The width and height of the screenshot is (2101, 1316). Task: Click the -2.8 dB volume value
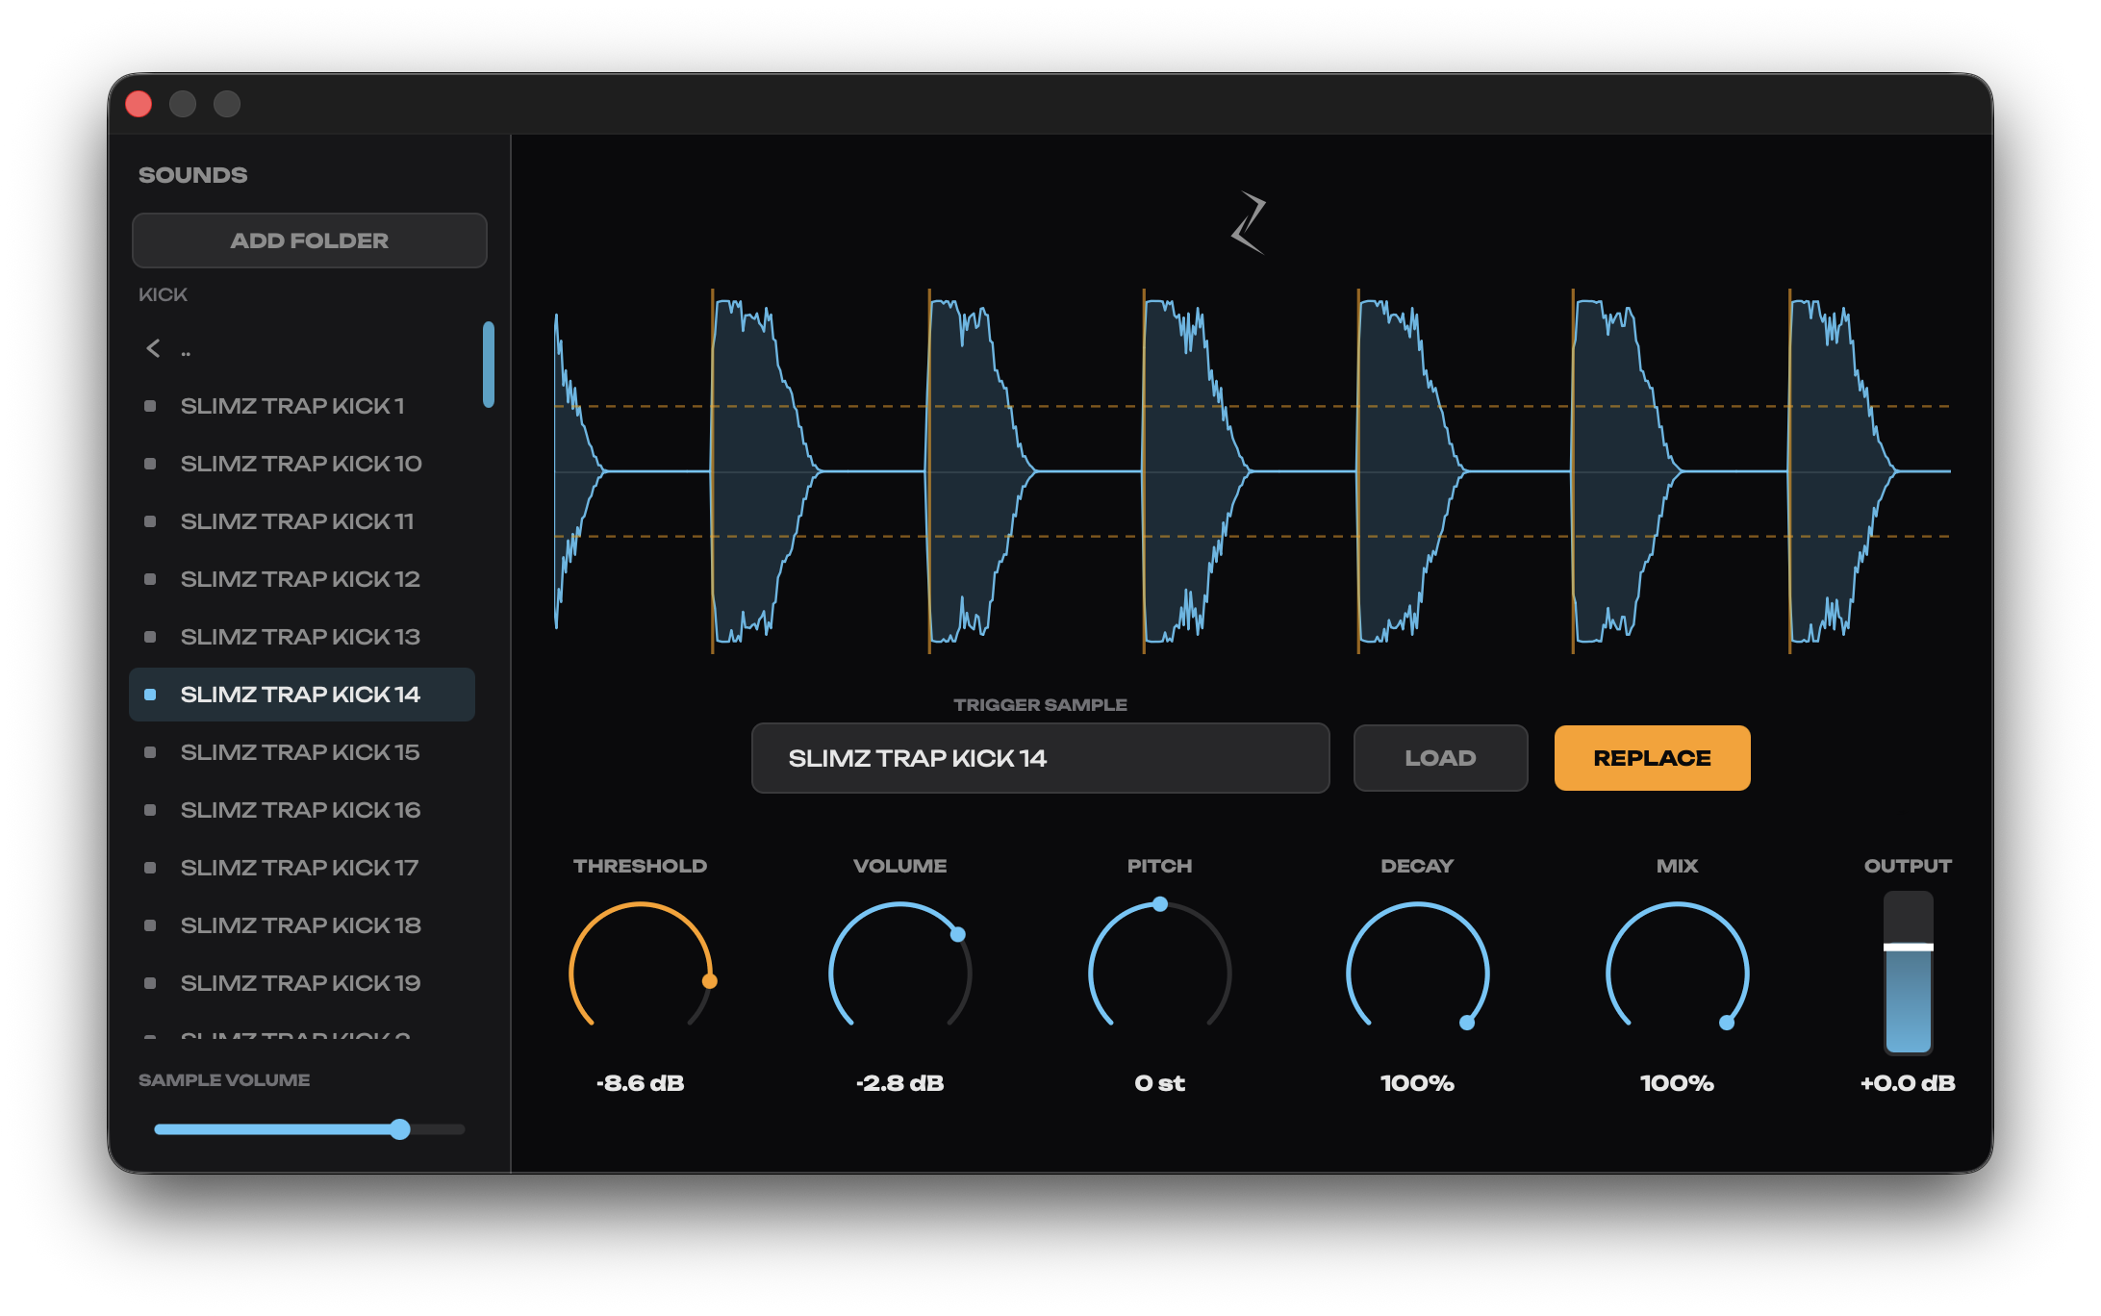coord(900,1083)
